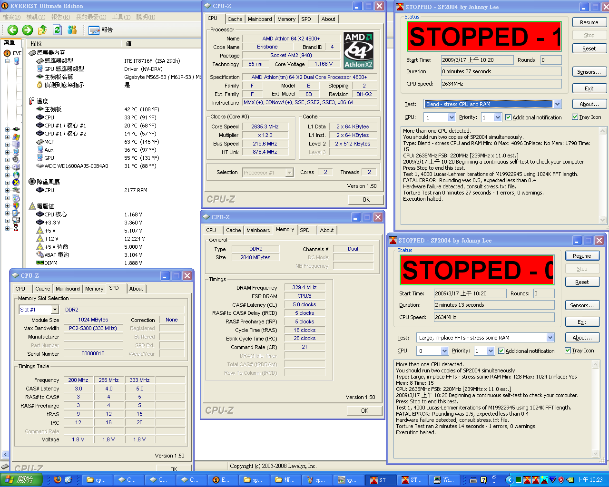Click the 降溫風扇 fan icon
Viewport: 609px width, 487px height.
coord(32,182)
